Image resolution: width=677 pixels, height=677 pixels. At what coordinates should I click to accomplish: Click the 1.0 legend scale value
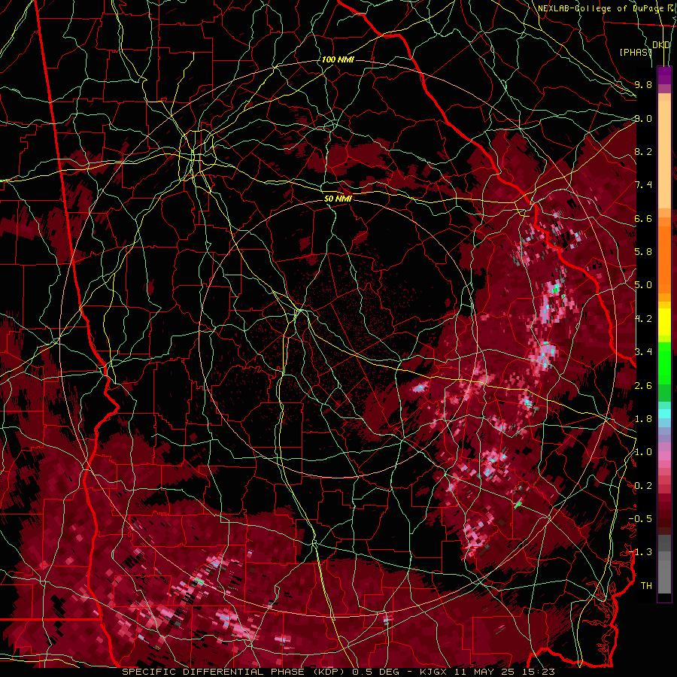pos(643,452)
